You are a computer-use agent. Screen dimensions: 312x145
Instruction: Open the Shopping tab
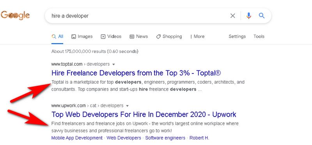(x=169, y=37)
